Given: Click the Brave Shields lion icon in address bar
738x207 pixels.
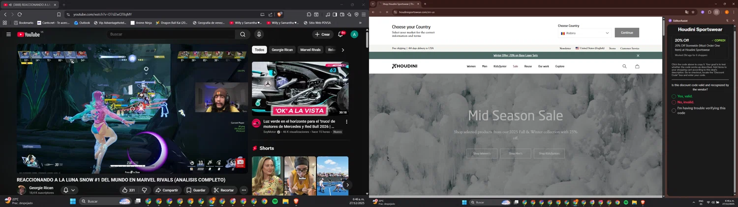Looking at the screenshot, I should click(x=279, y=15).
